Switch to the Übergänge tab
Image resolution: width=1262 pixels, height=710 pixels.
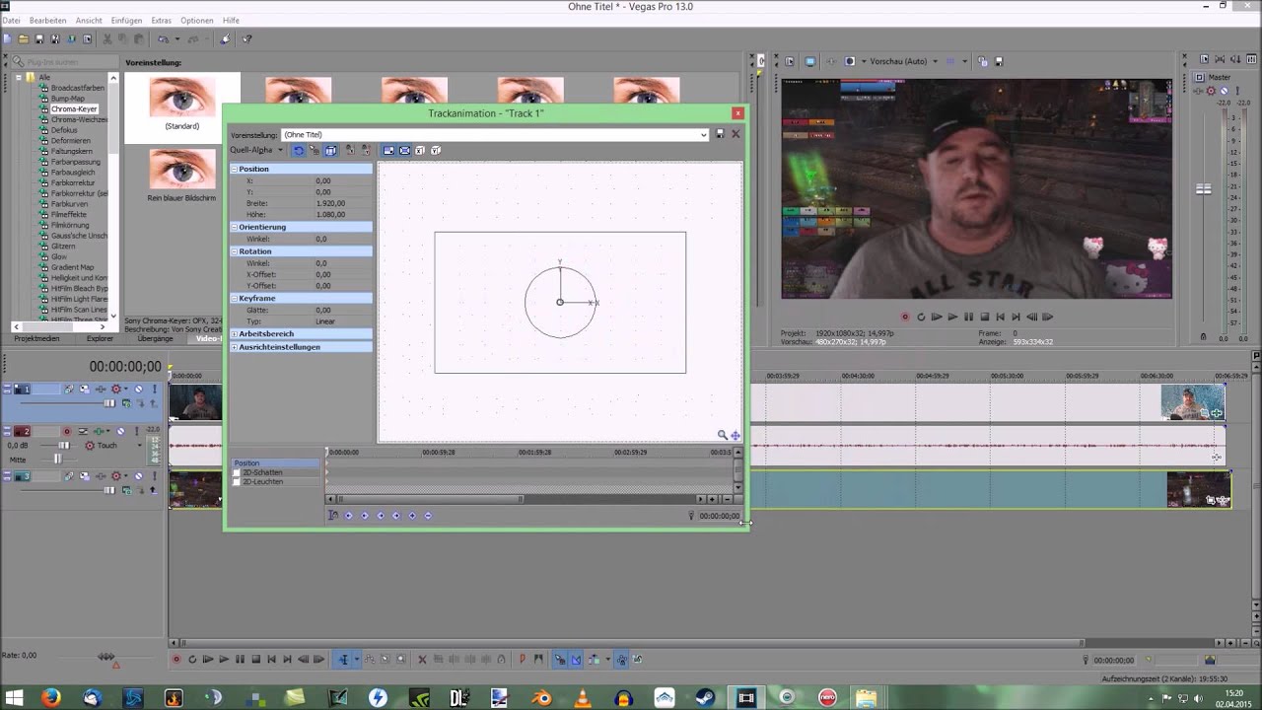(x=155, y=338)
